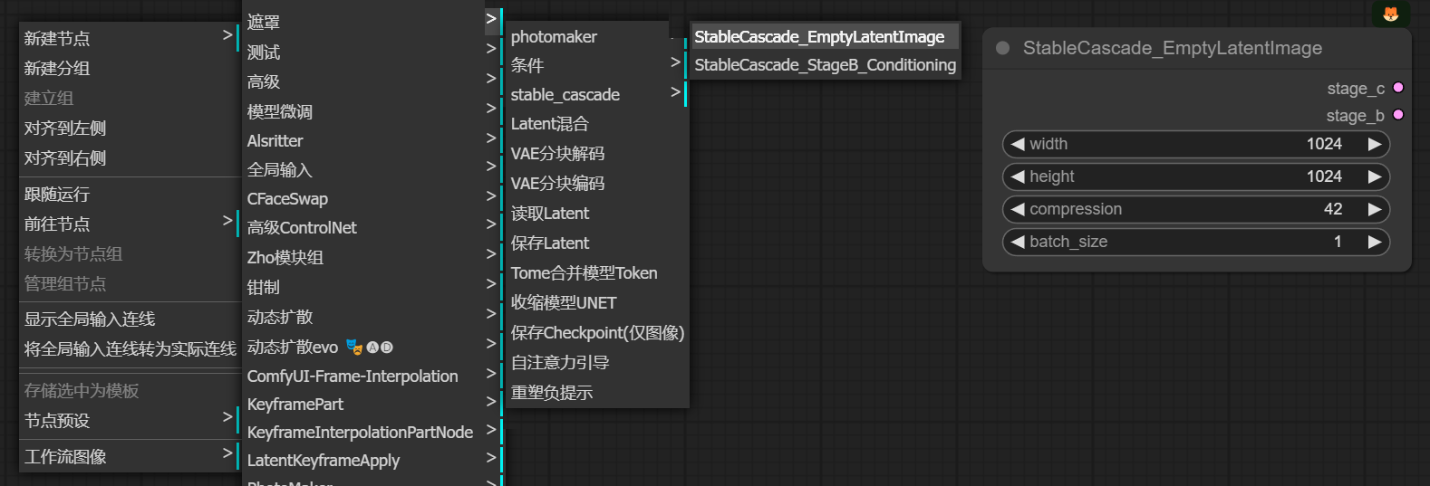Expand the CFaceSwap category
Viewport: 1430px width, 486px height.
[372, 198]
